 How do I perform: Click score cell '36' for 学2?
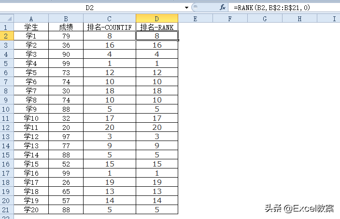(66, 45)
